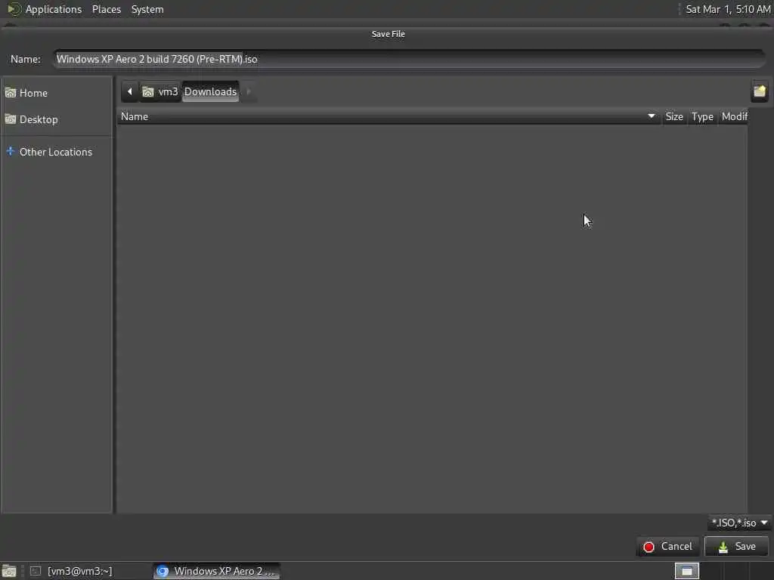Open the System menu

[x=147, y=9]
